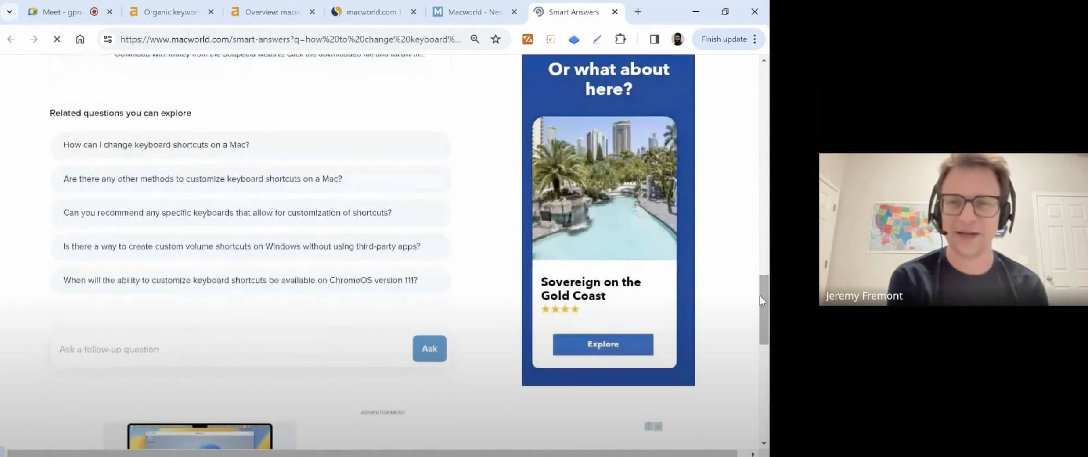Bookmark this page with the star icon

(x=496, y=39)
